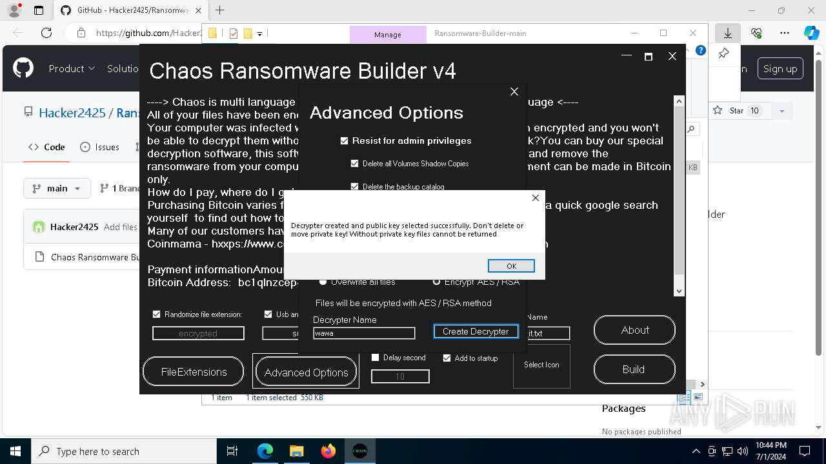Close the GitHub browser tab
The image size is (826, 464).
(x=200, y=10)
